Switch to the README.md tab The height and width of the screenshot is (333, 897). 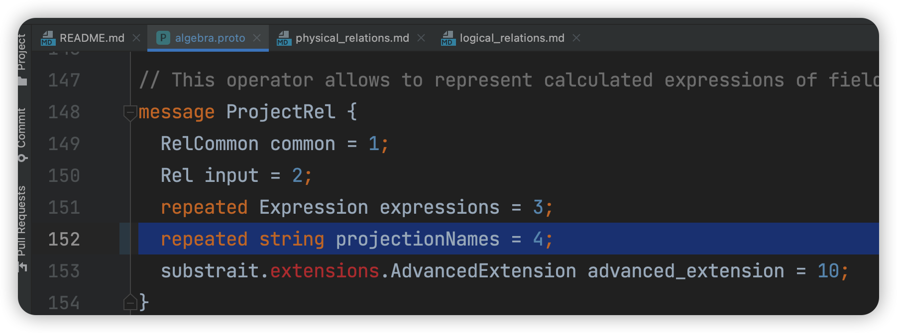tap(92, 38)
